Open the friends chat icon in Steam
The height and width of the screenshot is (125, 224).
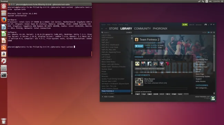213,98
